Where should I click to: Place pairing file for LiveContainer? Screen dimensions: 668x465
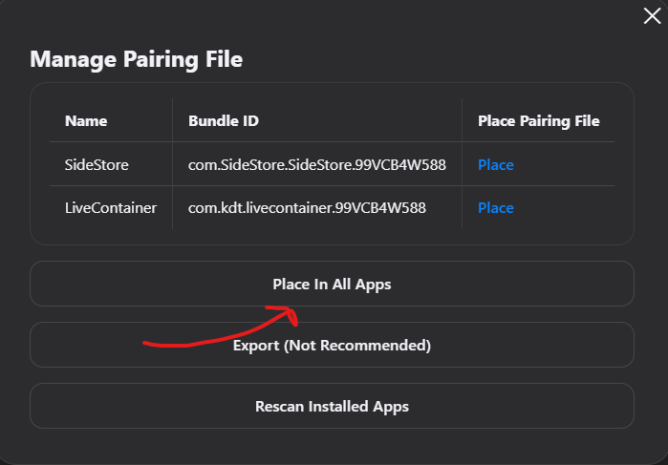[495, 208]
